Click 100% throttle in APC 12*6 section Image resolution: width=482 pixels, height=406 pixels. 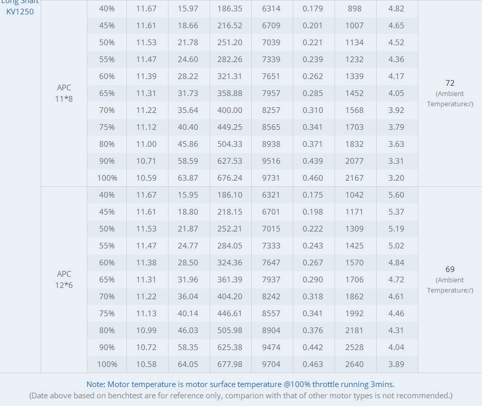[x=107, y=364]
